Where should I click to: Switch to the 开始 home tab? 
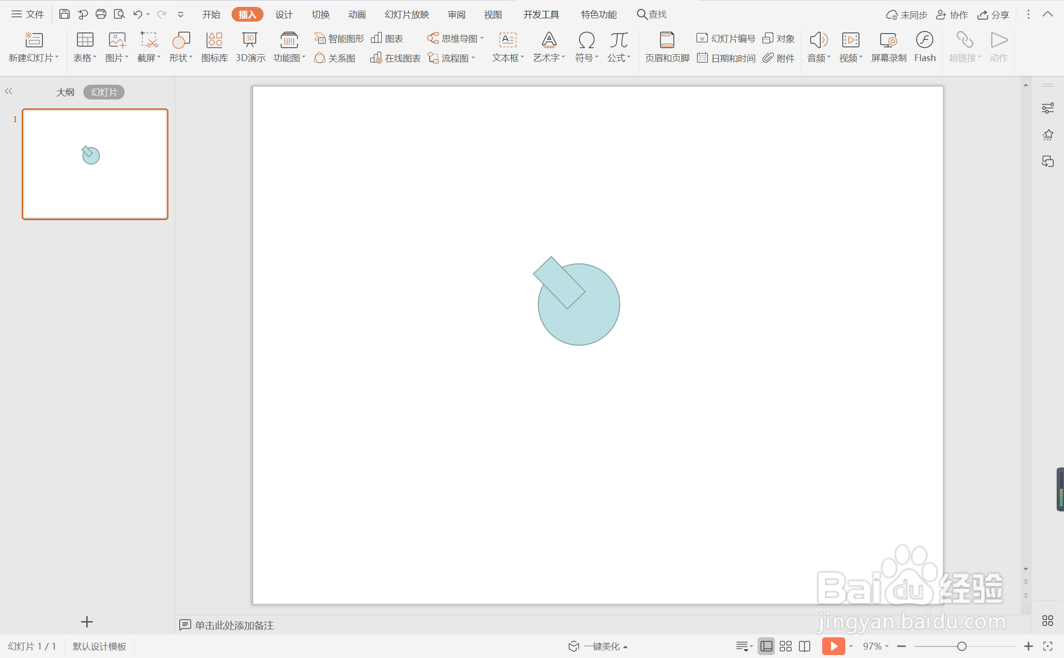tap(211, 14)
